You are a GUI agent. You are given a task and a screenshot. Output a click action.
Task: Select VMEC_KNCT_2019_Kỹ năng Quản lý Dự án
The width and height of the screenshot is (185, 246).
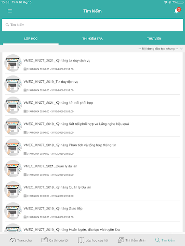click(57, 187)
